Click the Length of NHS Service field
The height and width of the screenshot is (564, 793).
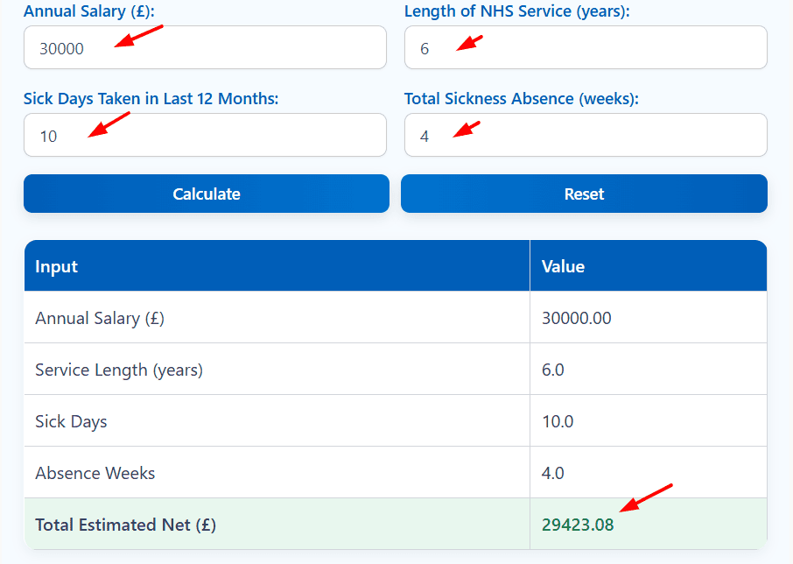click(584, 47)
